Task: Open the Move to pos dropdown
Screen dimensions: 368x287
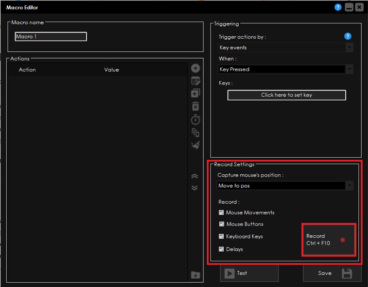Action: coord(285,186)
